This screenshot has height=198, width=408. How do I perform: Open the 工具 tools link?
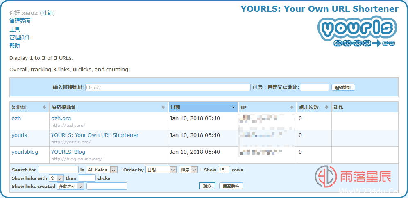click(x=15, y=29)
